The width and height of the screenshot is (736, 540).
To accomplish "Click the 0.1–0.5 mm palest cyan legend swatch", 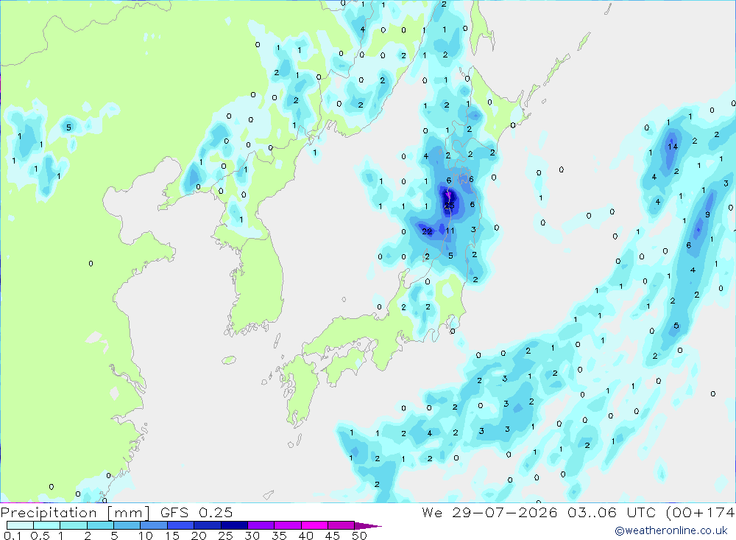I will pos(20,525).
